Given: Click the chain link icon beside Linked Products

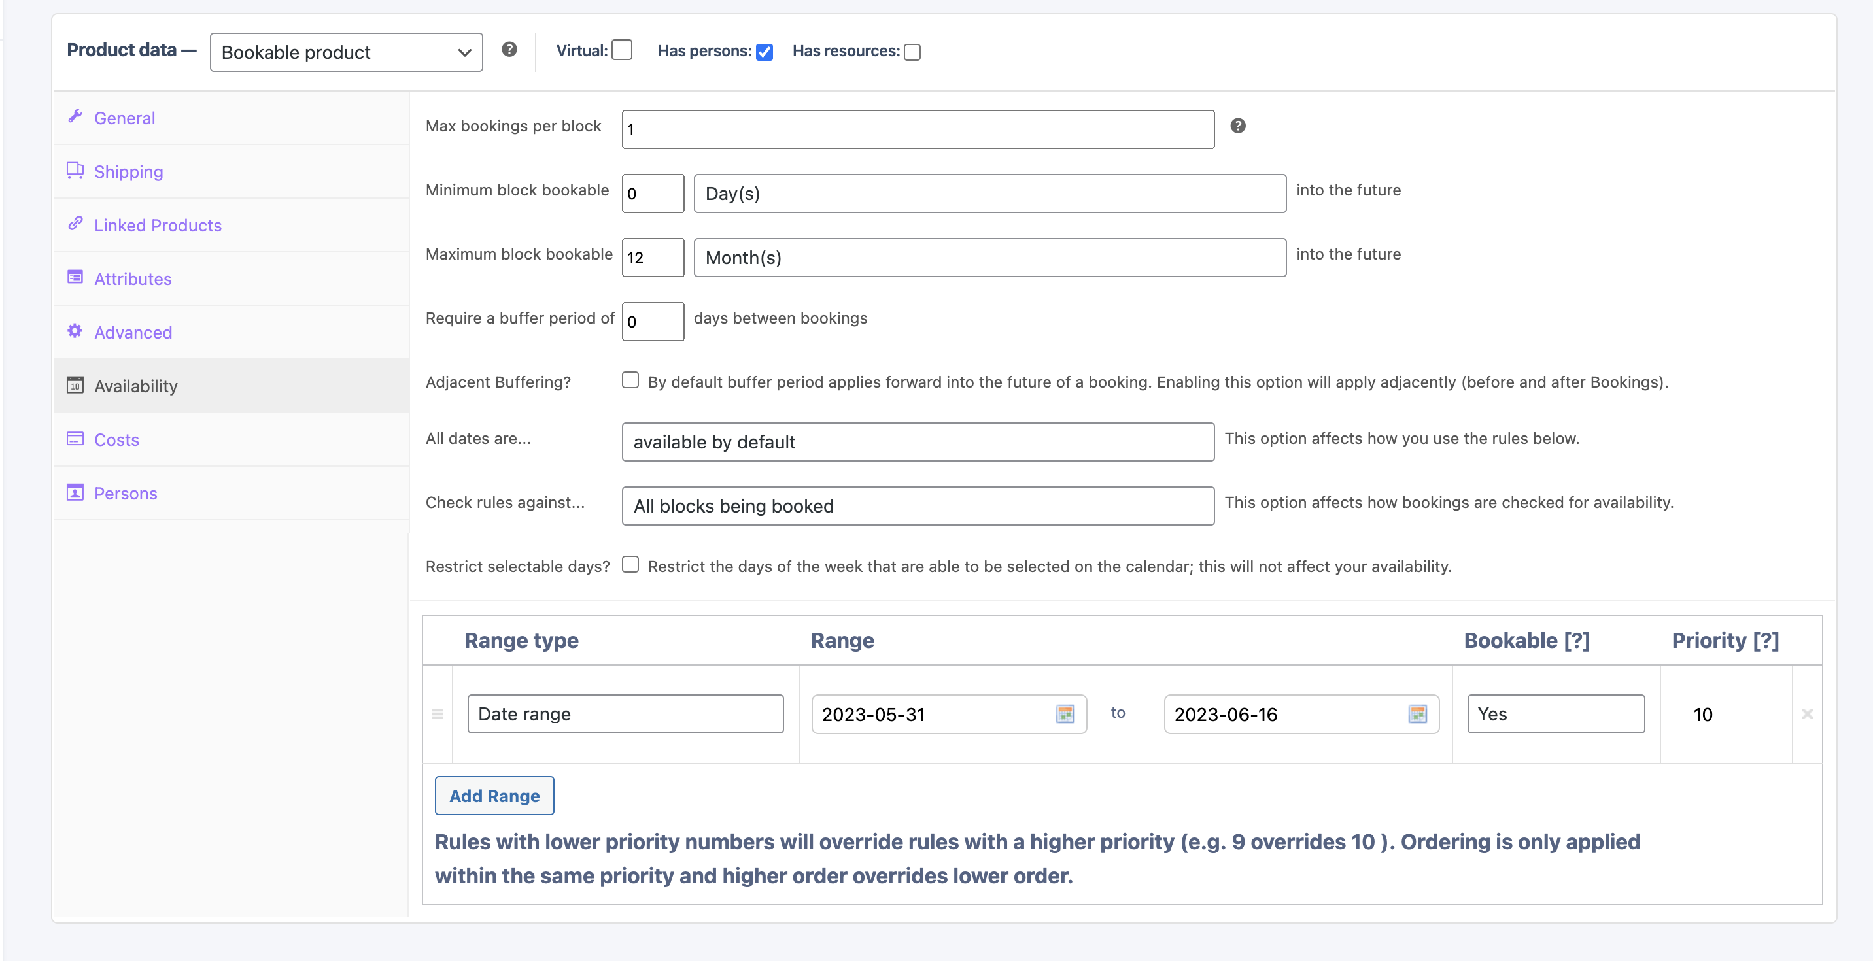Looking at the screenshot, I should click(x=75, y=224).
